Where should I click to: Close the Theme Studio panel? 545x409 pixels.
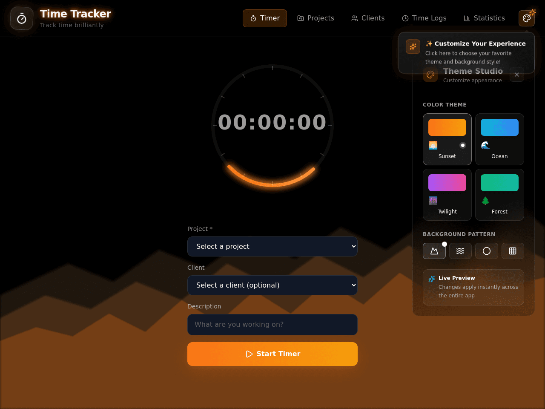click(516, 75)
